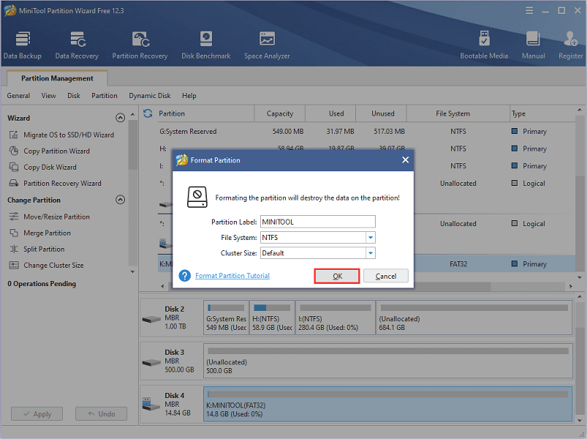This screenshot has height=439, width=587.
Task: Open Partition Recovery from the toolbar
Action: [140, 45]
